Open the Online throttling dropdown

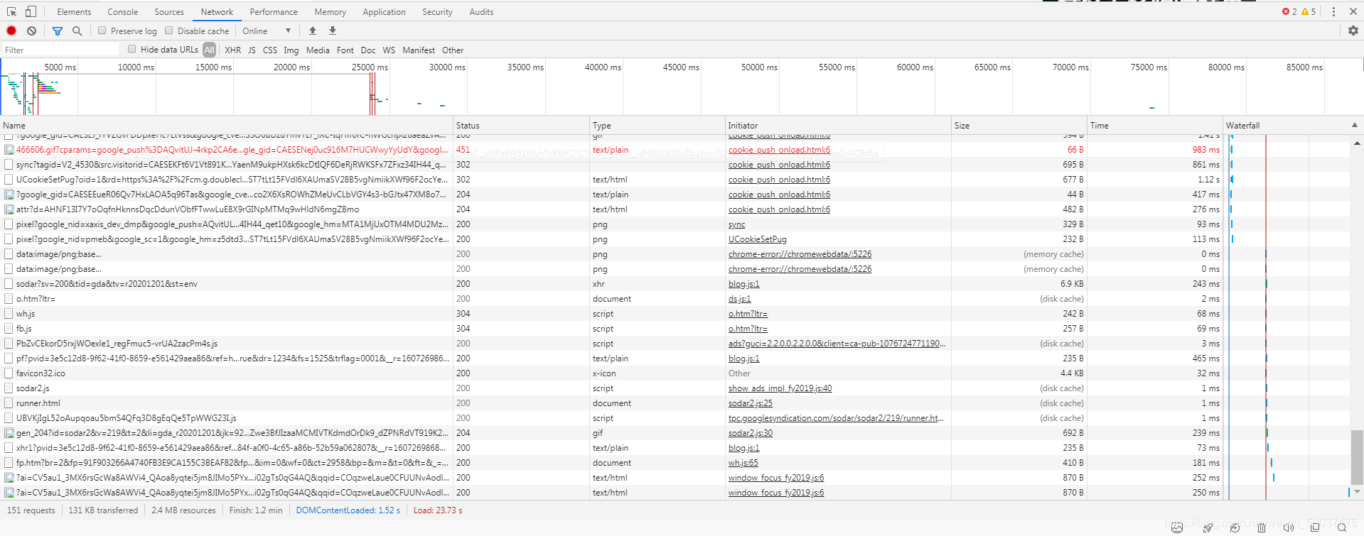(267, 31)
